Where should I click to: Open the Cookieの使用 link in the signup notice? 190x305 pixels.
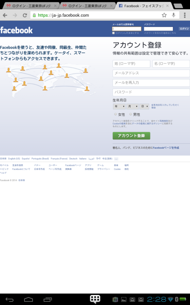119,124
